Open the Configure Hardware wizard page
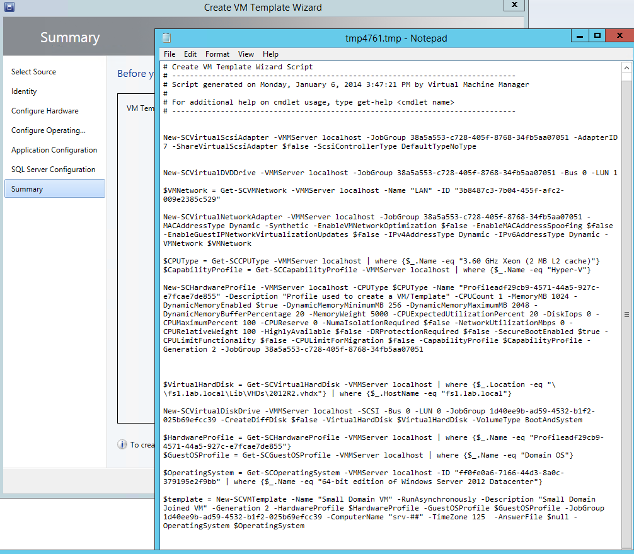Image resolution: width=634 pixels, height=554 pixels. click(x=45, y=111)
